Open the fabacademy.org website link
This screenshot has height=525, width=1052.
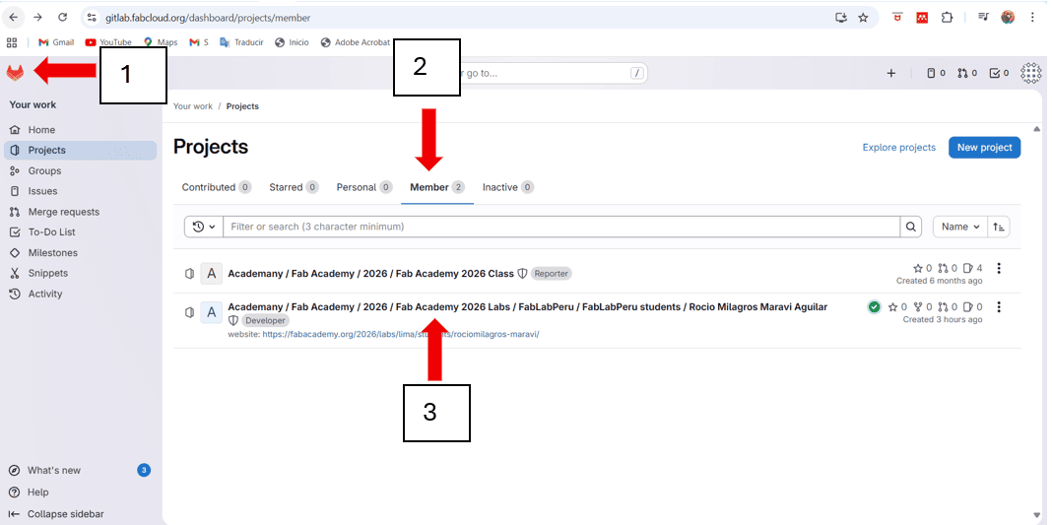coord(401,334)
